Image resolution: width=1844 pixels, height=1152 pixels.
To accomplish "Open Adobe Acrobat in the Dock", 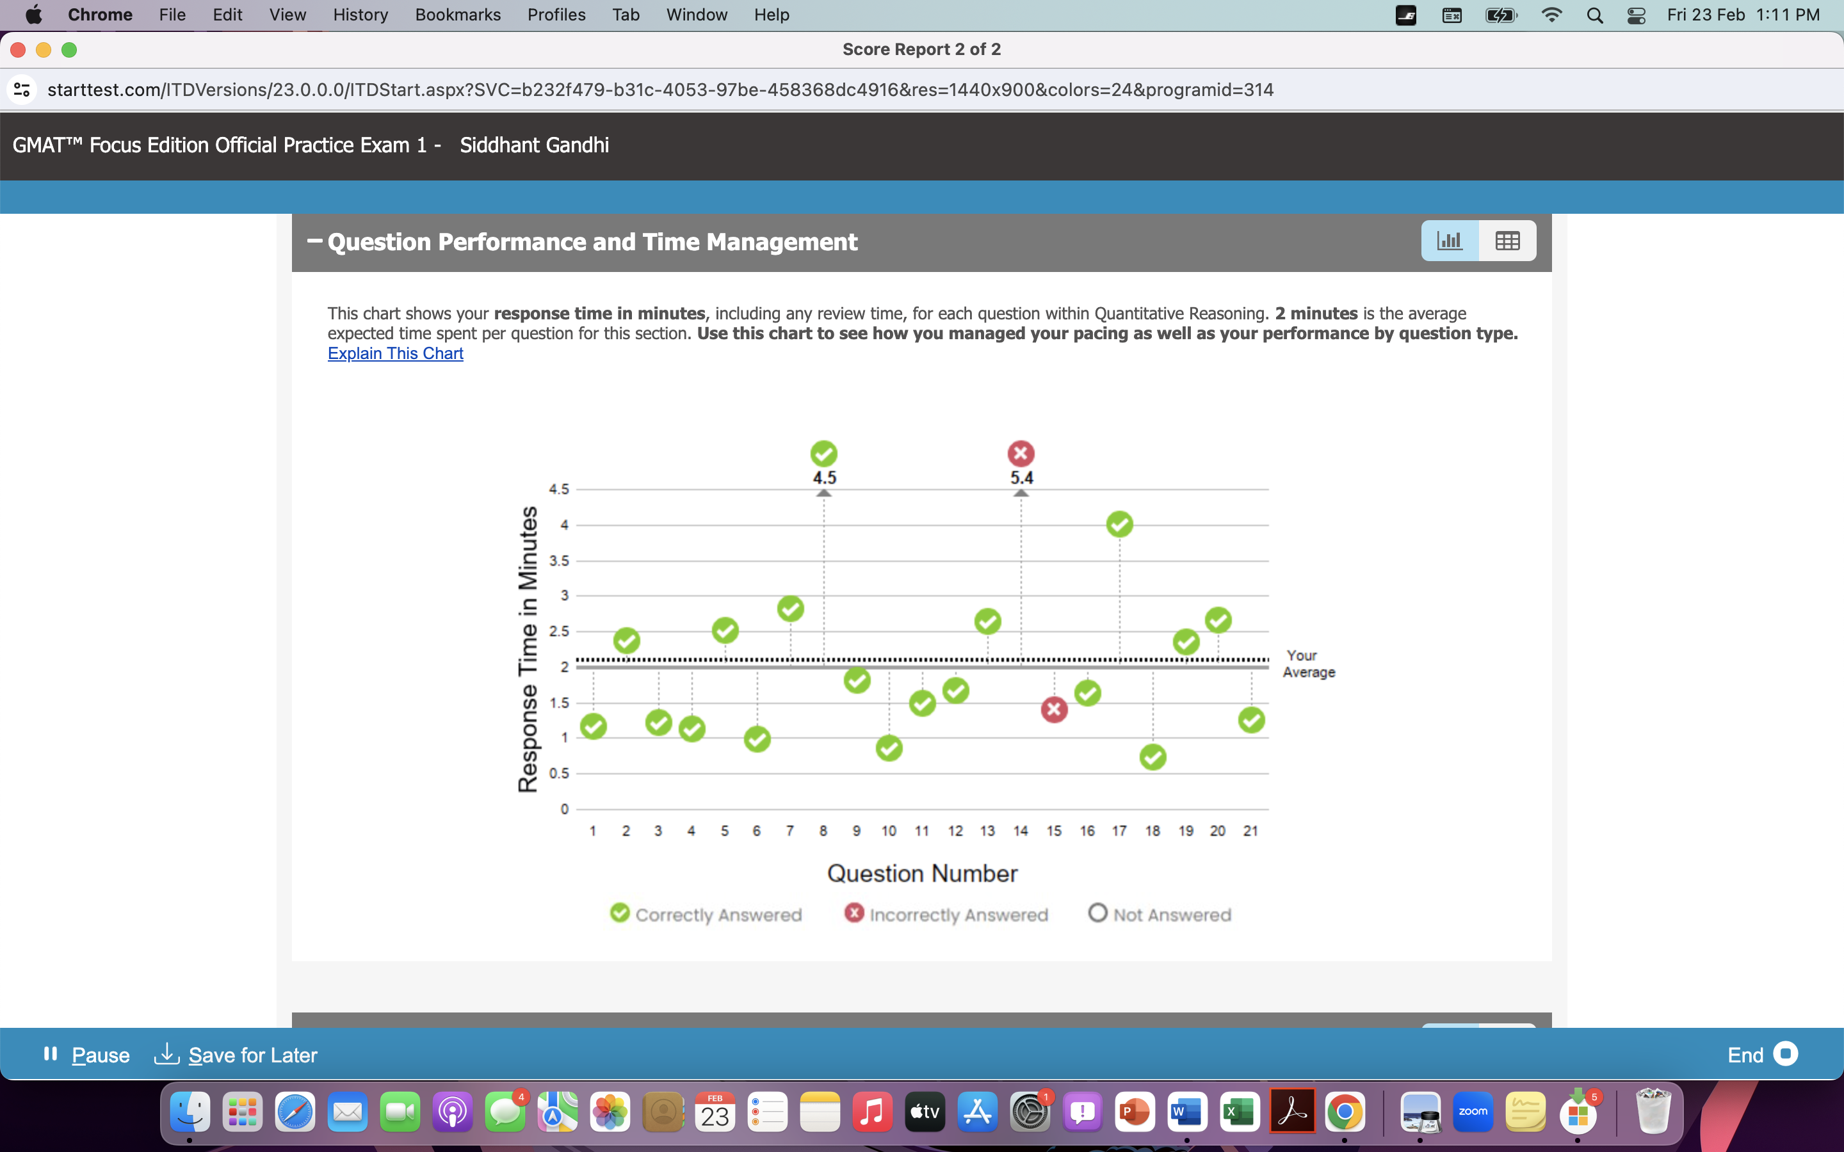I will point(1292,1112).
